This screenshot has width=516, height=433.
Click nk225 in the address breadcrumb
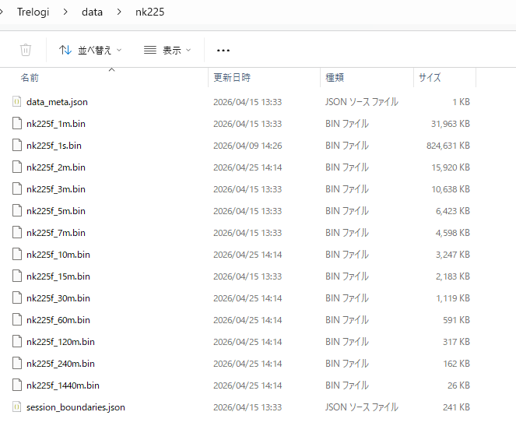(149, 12)
